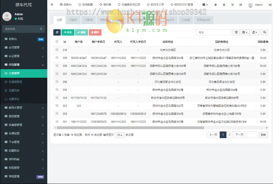Collapse the 代驾管理 chevron in sidebar
Viewport: 273px width, 184px height.
[x=43, y=65]
